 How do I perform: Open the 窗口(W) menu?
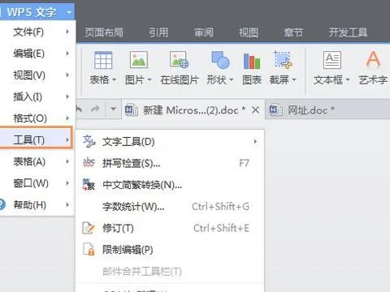37,183
